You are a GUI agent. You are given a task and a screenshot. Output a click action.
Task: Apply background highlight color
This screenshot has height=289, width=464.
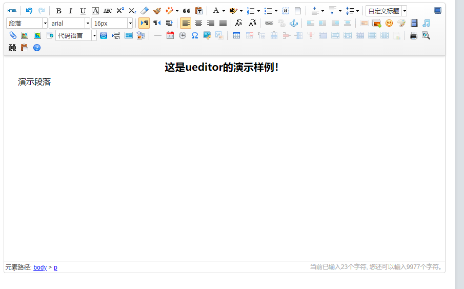tap(233, 11)
